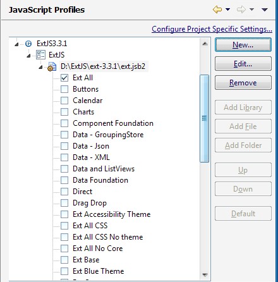Select the 'Ext All' label text
Screen dimensions: 278x282
[83, 78]
